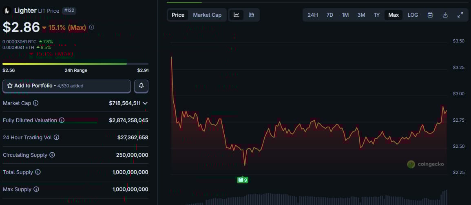Open the Fully Diluted Valuation info icon

62,120
